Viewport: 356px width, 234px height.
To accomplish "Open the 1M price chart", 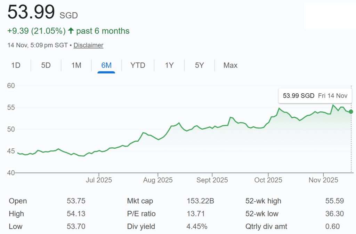I will point(76,65).
